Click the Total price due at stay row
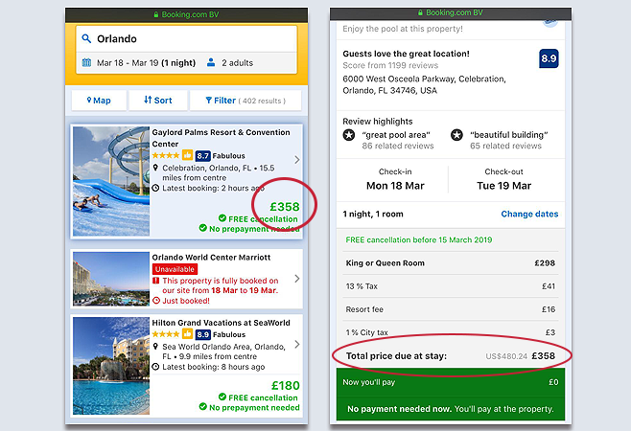This screenshot has height=431, width=631. (x=451, y=356)
